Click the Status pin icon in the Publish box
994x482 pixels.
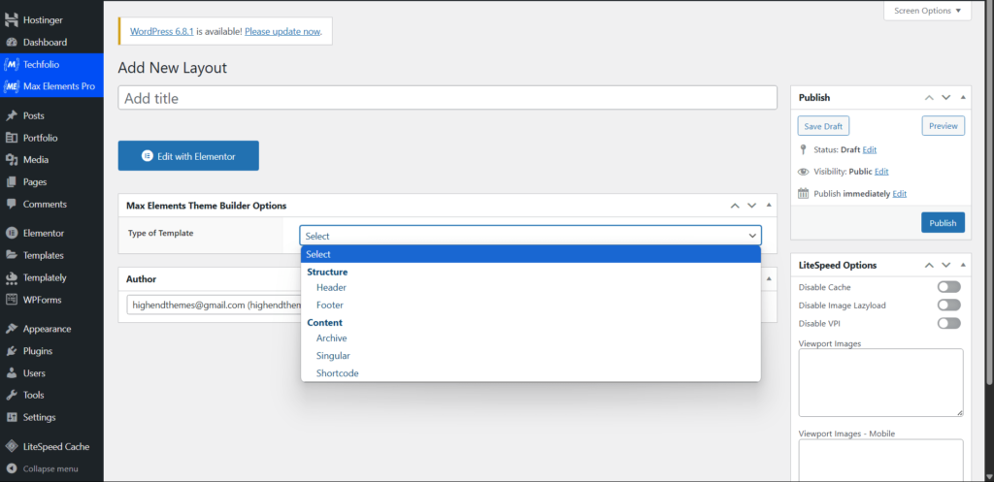(803, 150)
